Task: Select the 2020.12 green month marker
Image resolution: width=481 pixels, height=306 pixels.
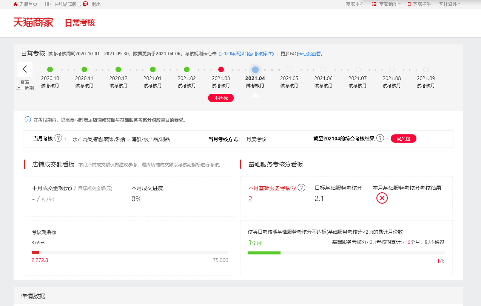Action: point(118,70)
